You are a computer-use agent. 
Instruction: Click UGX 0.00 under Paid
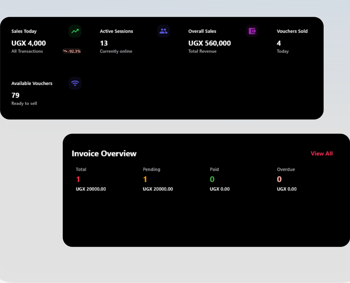tap(220, 189)
